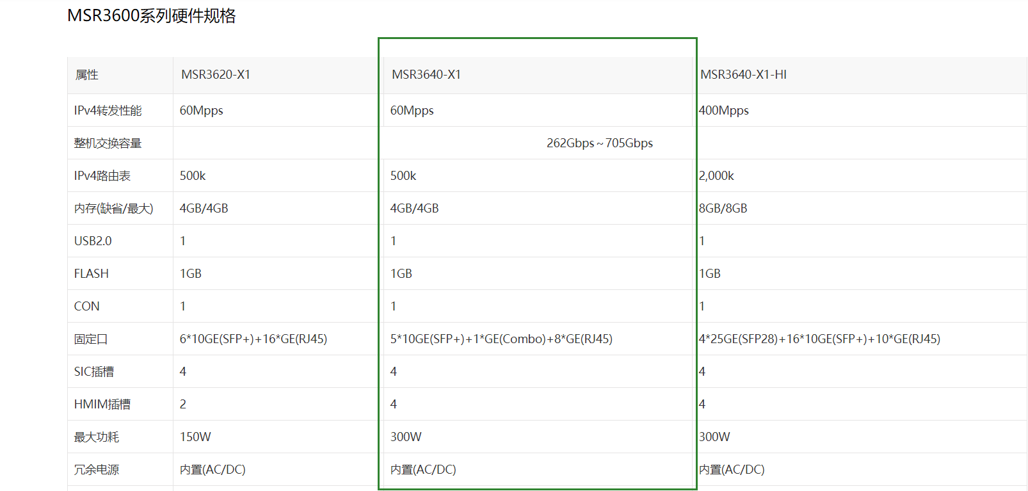The image size is (1028, 491).
Task: Select the "60Mpps" value under MSR3620-X1
Action: point(202,111)
